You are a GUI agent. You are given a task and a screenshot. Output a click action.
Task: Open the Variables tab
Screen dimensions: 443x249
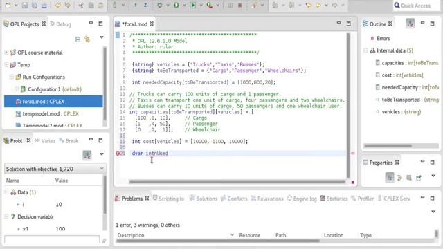tap(44, 140)
